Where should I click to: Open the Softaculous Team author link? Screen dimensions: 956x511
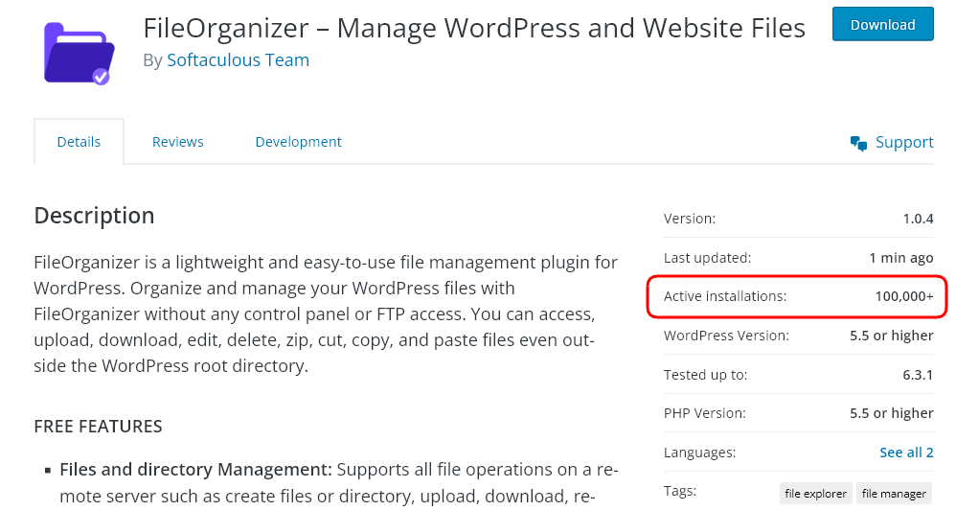(x=238, y=60)
